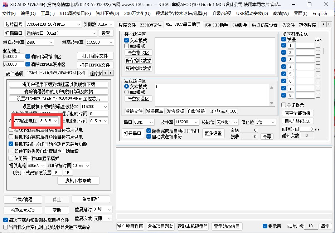Switch language via English menu

click(320, 14)
